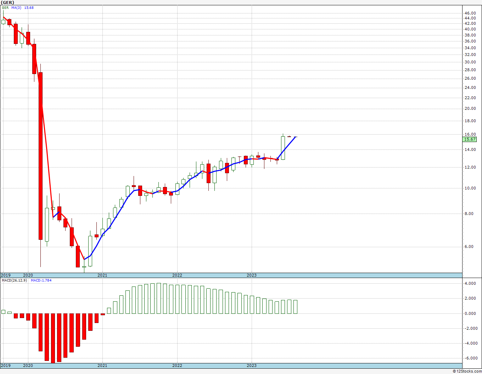482x374 pixels.
Task: Click the large green candle near 16.00
Action: pos(283,148)
